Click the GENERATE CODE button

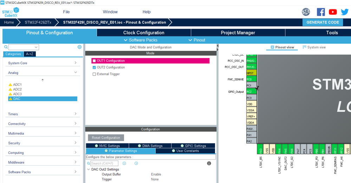point(323,22)
